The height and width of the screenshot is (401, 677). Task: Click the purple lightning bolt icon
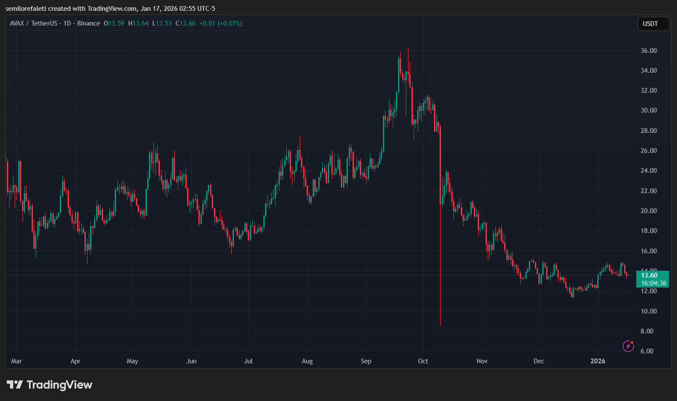[x=628, y=346]
